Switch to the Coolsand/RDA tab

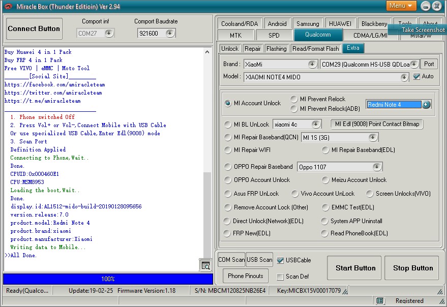pyautogui.click(x=240, y=24)
